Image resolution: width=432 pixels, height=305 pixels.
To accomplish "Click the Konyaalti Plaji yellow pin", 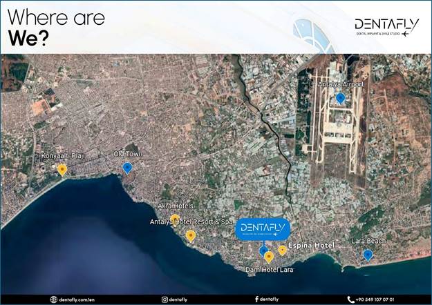I will 62,169.
